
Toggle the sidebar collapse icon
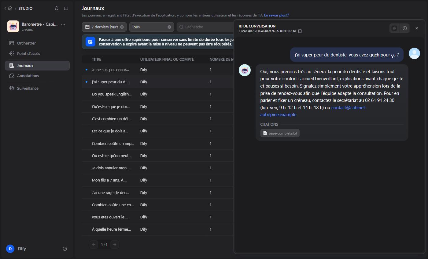point(66,8)
